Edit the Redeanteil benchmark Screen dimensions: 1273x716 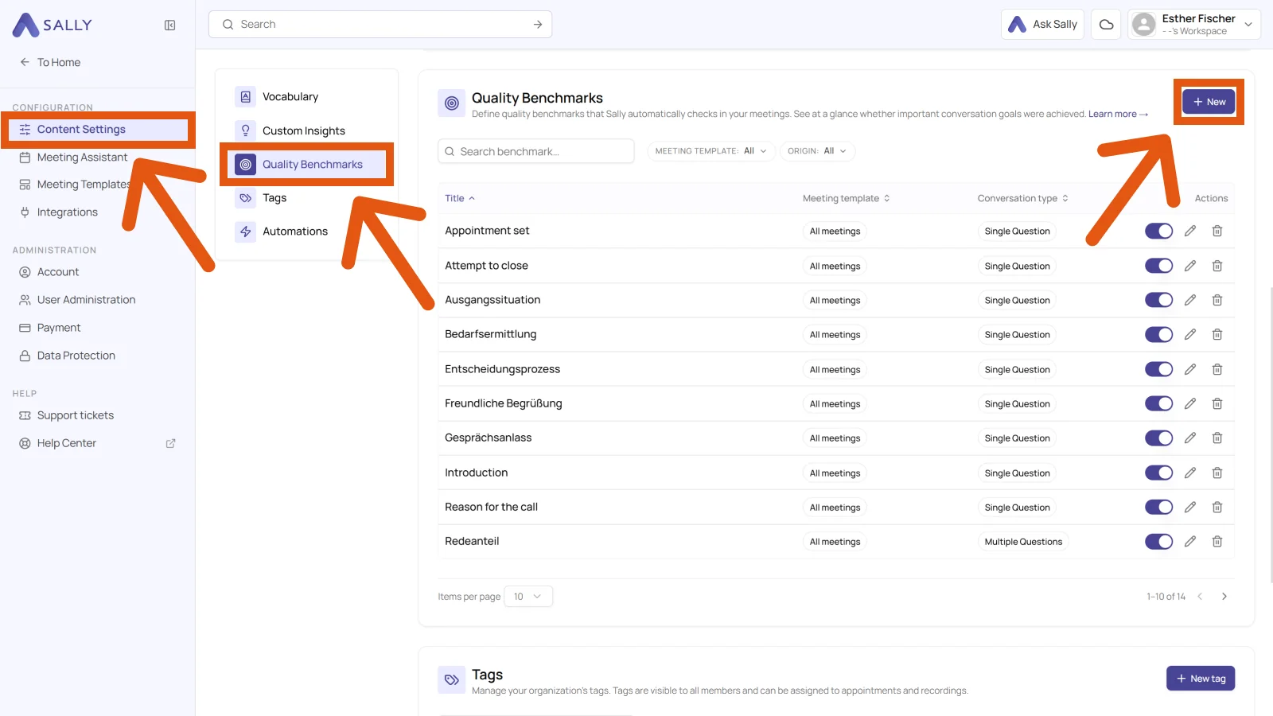[x=1190, y=541]
